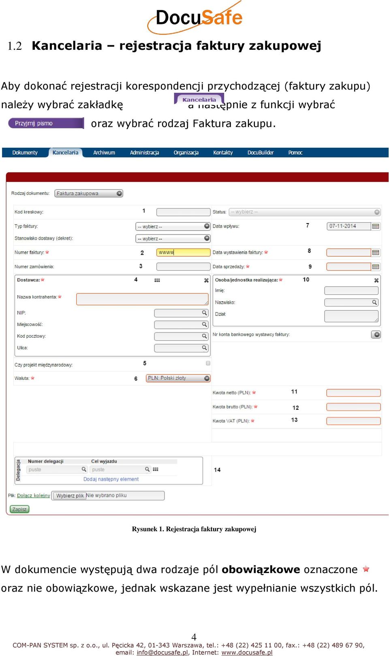Image resolution: width=389 pixels, height=656 pixels.
Task: Search by NIP magnifier icon
Action: pyautogui.click(x=205, y=313)
